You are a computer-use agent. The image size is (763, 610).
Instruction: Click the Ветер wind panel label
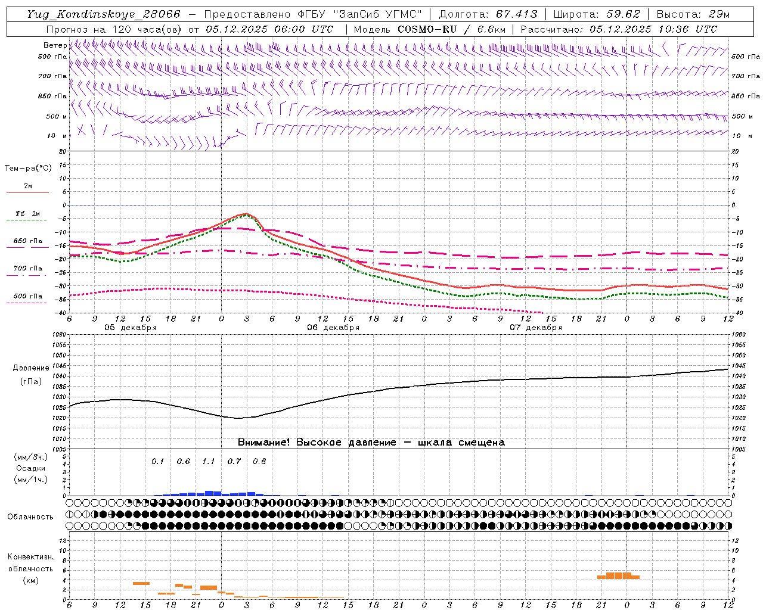tap(55, 45)
